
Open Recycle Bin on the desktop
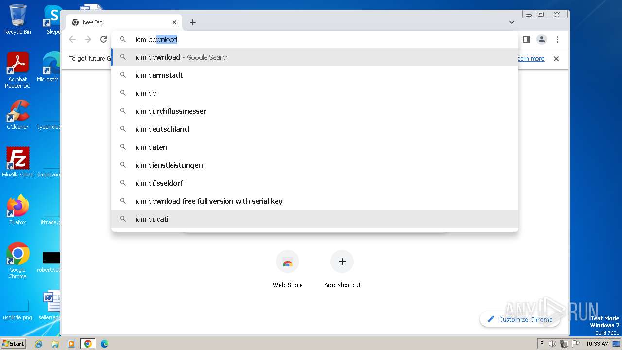(17, 19)
